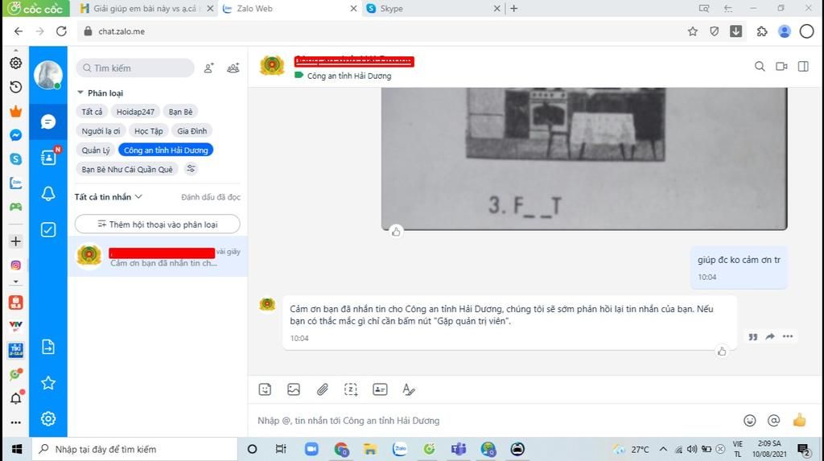Forward the auto-reply message

pos(770,336)
